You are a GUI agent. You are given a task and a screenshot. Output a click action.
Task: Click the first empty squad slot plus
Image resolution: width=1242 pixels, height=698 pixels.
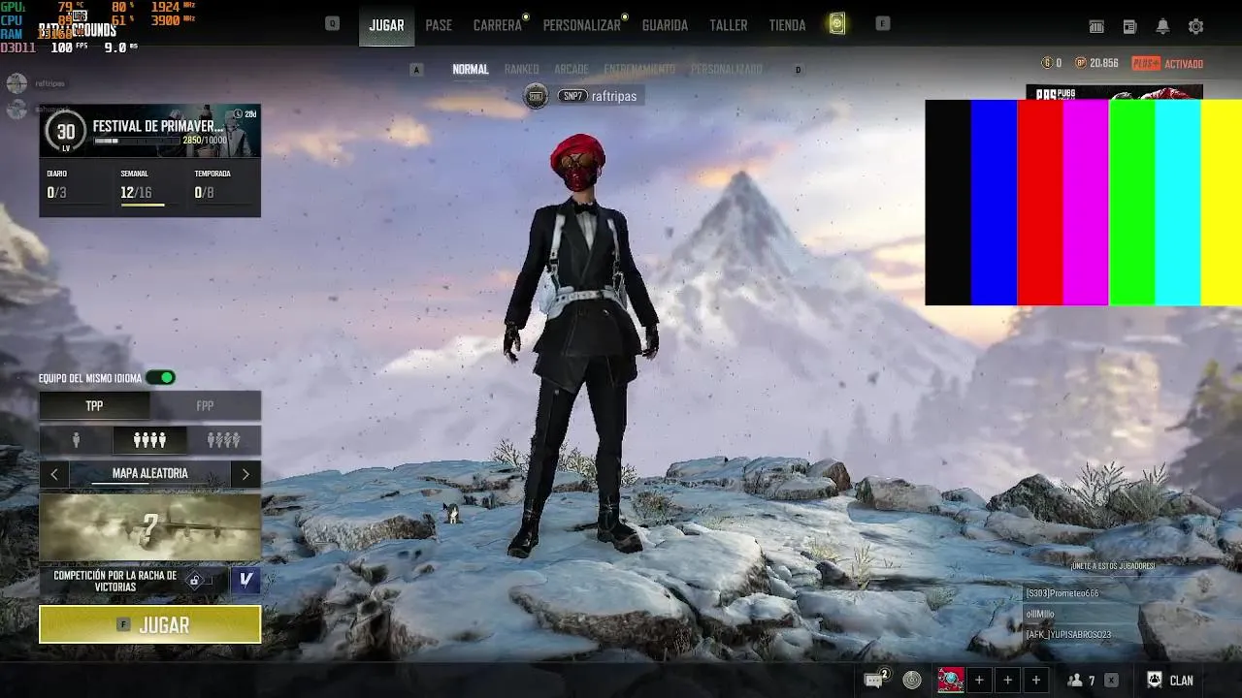point(979,680)
